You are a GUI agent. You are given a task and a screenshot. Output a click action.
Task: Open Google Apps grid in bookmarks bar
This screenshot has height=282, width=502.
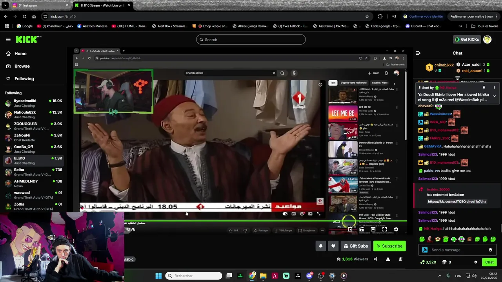7,26
